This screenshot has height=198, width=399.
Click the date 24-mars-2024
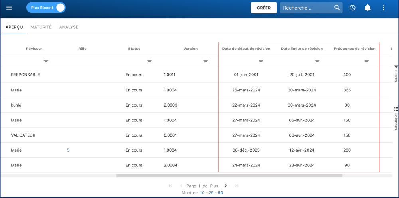[x=246, y=165]
